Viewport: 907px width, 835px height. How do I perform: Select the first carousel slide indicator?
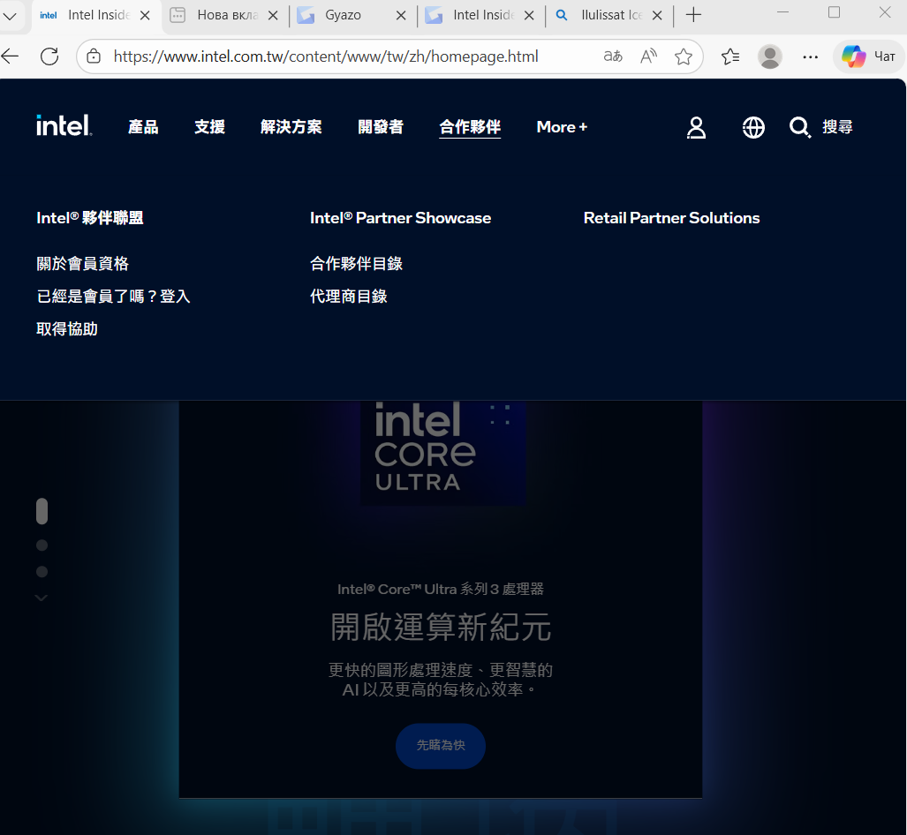coord(42,511)
